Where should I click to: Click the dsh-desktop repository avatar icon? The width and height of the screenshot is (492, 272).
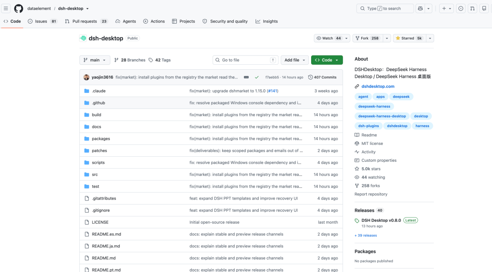tap(83, 38)
